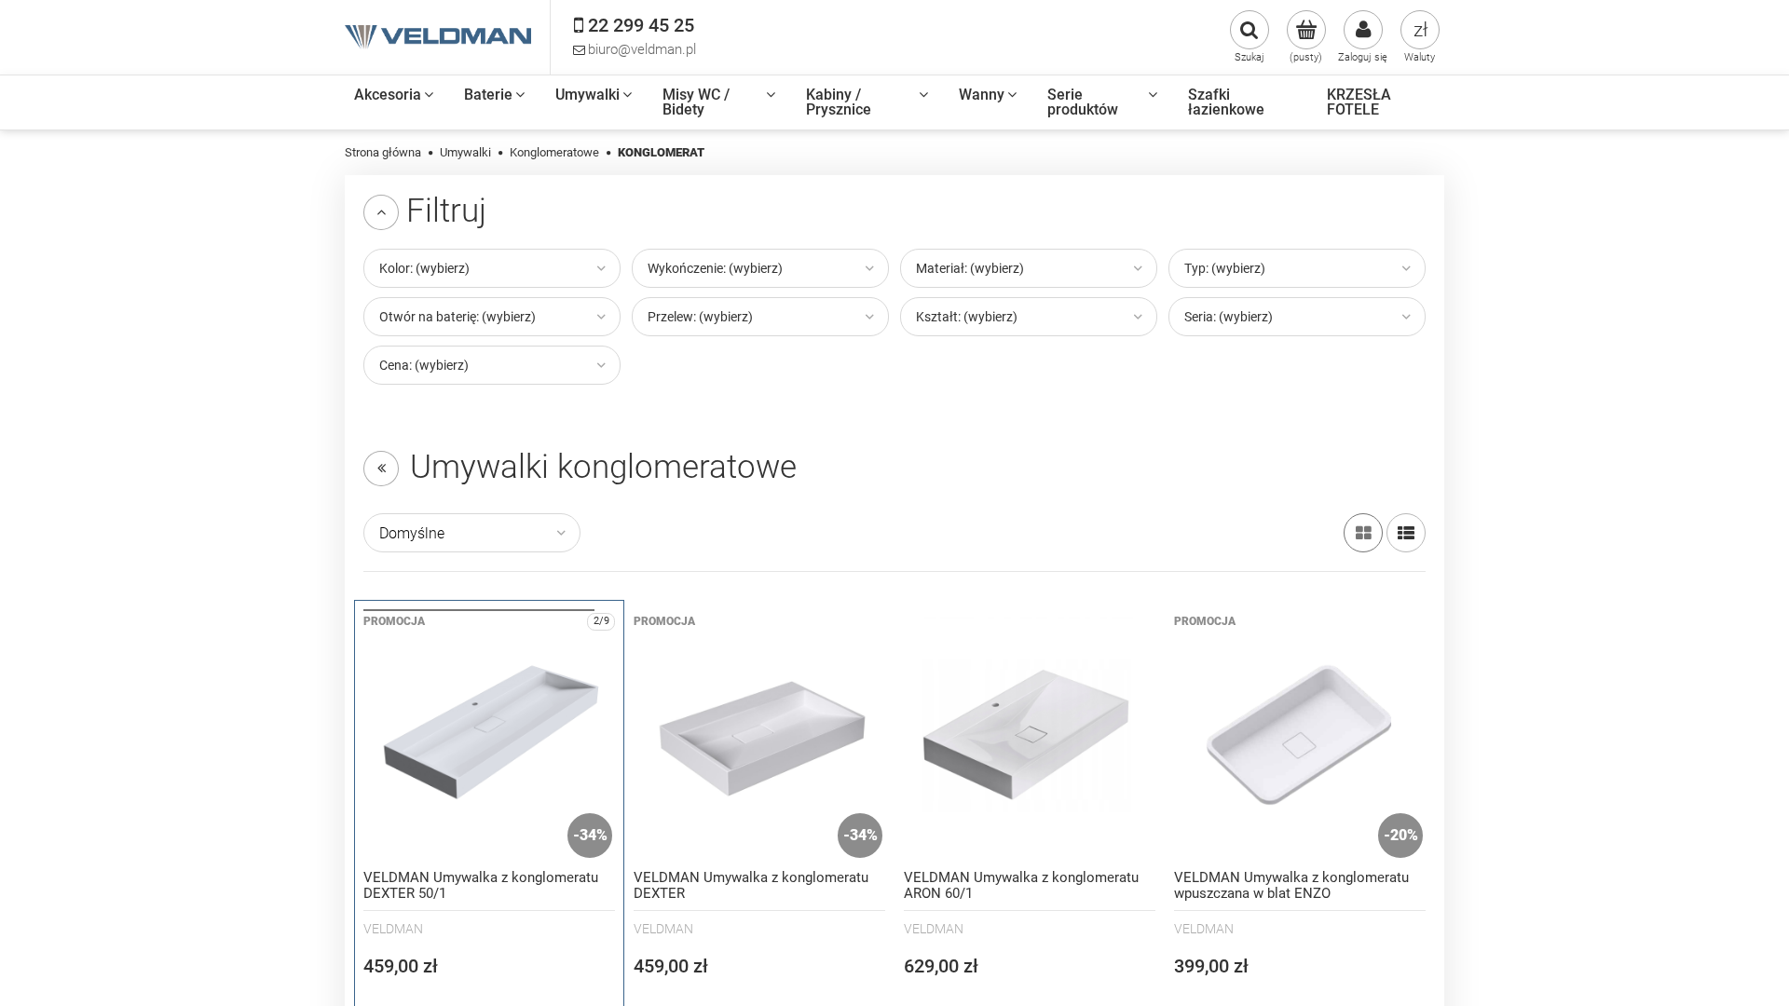Open the shopping basket icon

click(x=1305, y=30)
